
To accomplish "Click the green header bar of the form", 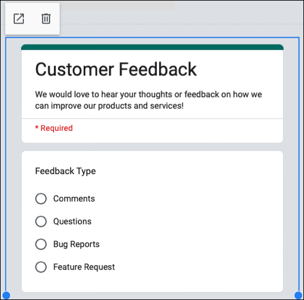I will click(x=152, y=47).
